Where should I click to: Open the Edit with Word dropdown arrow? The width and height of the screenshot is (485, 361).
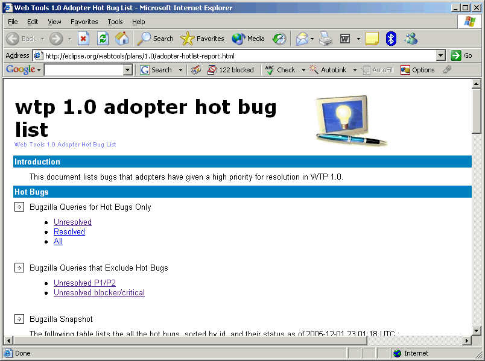pyautogui.click(x=358, y=39)
